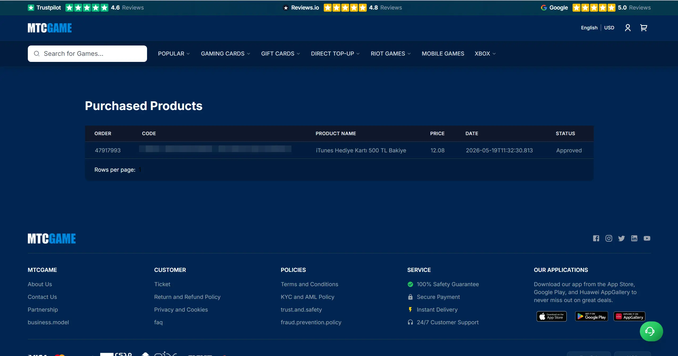Open the LinkedIn social icon

(x=634, y=238)
